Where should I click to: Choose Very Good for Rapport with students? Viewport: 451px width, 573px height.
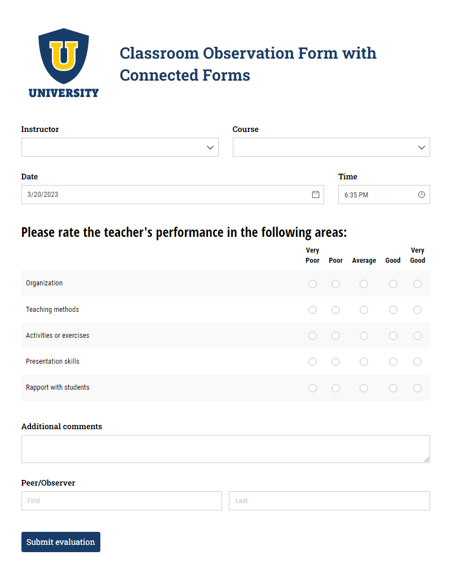pyautogui.click(x=417, y=388)
